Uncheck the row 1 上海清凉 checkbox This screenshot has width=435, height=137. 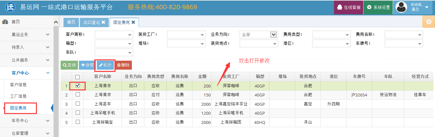pos(77,86)
